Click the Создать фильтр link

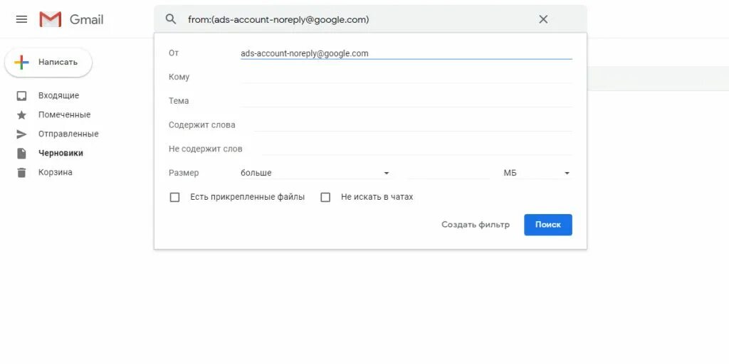pyautogui.click(x=476, y=225)
